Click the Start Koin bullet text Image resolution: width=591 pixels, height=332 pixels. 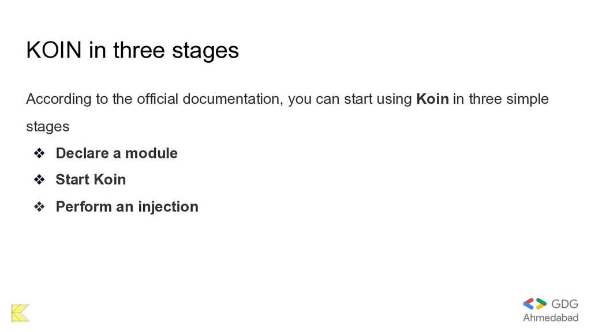point(91,180)
